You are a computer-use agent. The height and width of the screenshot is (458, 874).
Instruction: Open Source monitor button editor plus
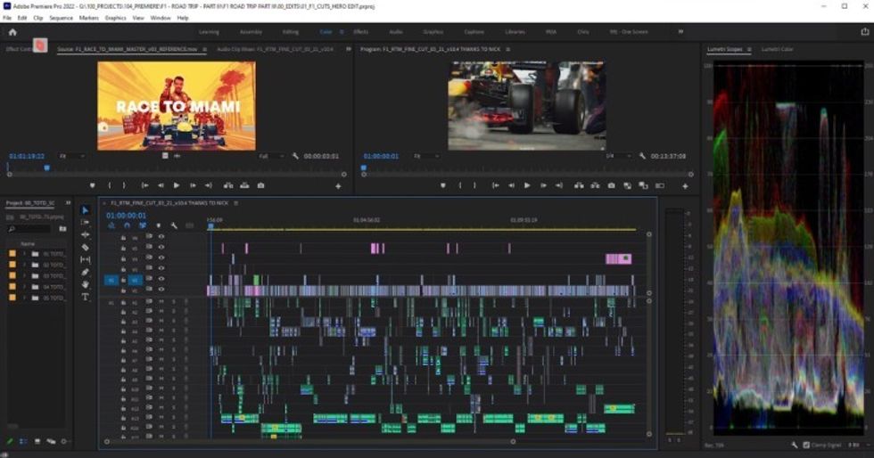pos(338,186)
